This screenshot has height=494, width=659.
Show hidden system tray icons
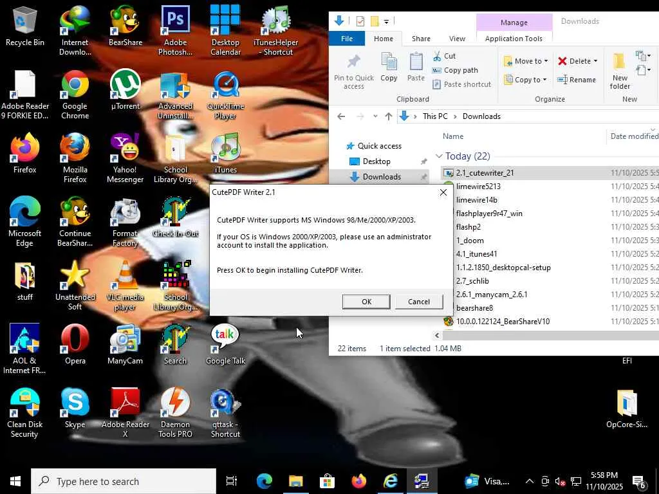coord(529,481)
